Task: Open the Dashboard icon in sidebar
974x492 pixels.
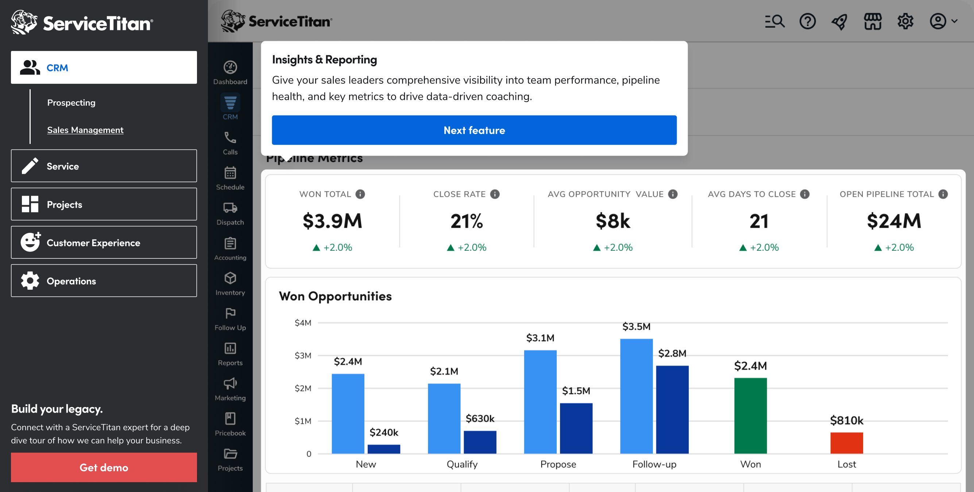Action: click(x=230, y=68)
